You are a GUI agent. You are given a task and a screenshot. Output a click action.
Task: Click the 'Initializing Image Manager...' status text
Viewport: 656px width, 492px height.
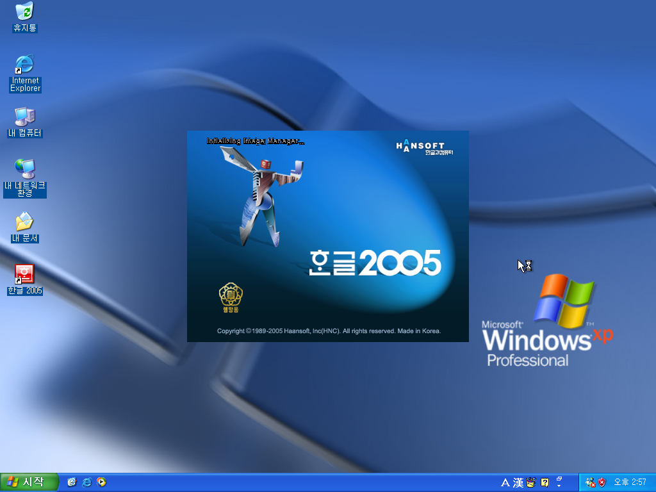pyautogui.click(x=256, y=142)
